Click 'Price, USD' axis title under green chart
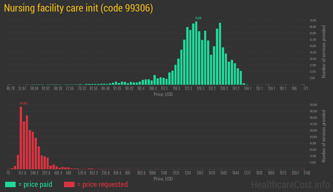This screenshot has width=333, height=192. click(x=163, y=94)
